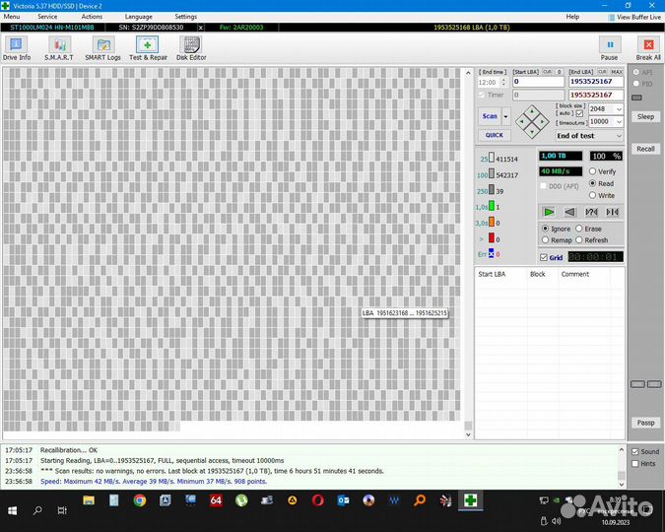This screenshot has height=532, width=665.
Task: Toggle the Hints checkbox
Action: 634,464
